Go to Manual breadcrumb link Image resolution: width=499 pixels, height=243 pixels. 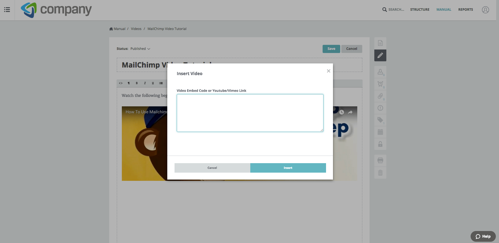click(120, 29)
